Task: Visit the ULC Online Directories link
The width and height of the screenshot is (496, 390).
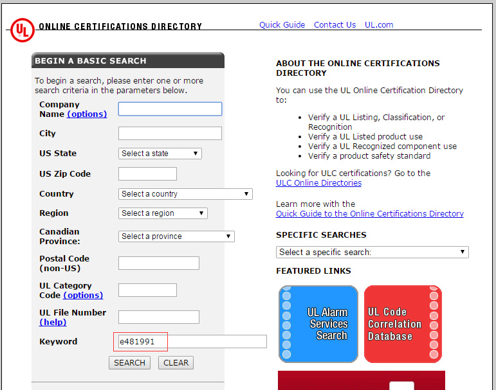Action: 318,182
